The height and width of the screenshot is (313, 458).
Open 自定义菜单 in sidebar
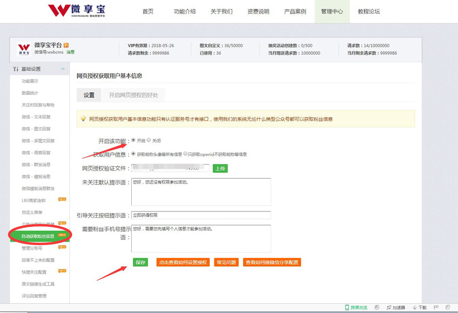coord(32,212)
